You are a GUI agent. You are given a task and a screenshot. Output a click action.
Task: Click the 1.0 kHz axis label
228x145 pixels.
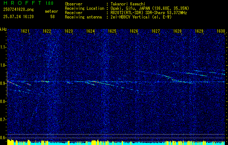3,65
